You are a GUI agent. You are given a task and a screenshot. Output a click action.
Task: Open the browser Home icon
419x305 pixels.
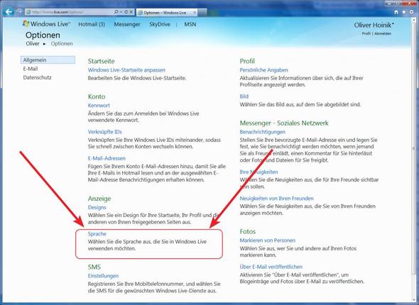(396, 12)
